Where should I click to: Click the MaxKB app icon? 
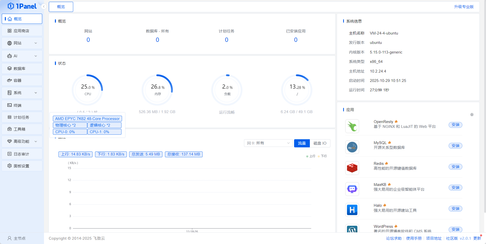point(352,189)
